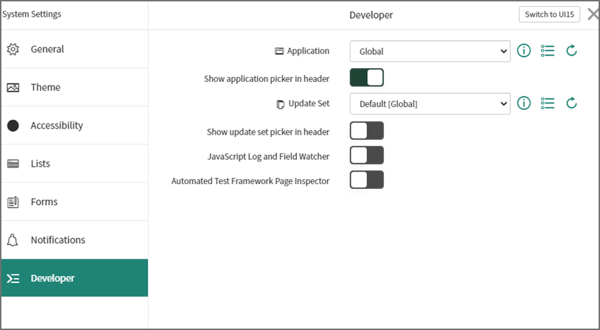Click the Application info icon
This screenshot has width=600, height=330.
(x=524, y=51)
